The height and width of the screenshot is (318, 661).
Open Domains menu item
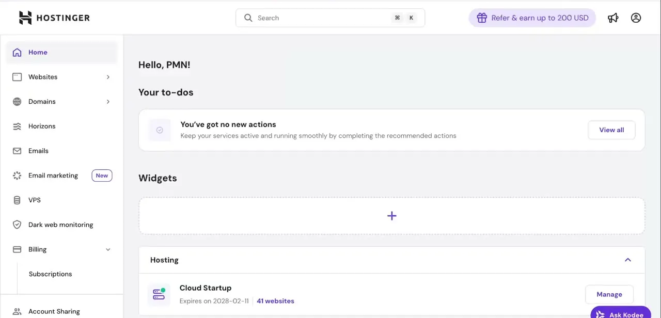(x=61, y=102)
